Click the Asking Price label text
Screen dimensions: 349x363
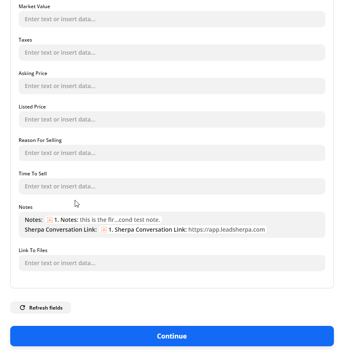[33, 73]
